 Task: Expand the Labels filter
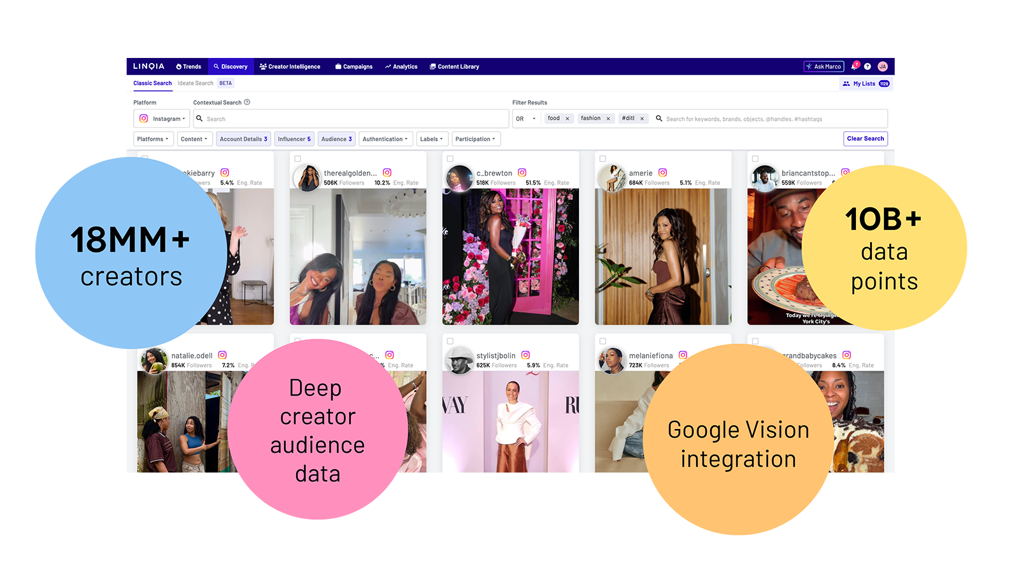tap(432, 139)
